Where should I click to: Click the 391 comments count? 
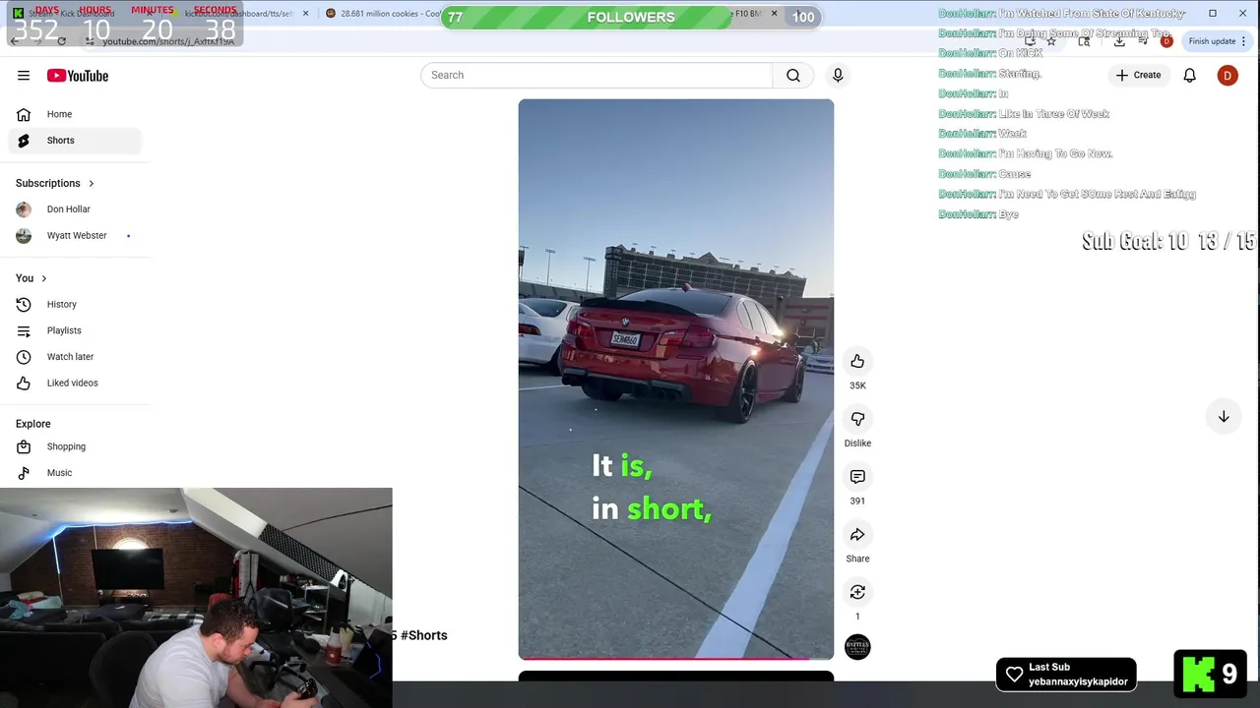click(x=857, y=501)
